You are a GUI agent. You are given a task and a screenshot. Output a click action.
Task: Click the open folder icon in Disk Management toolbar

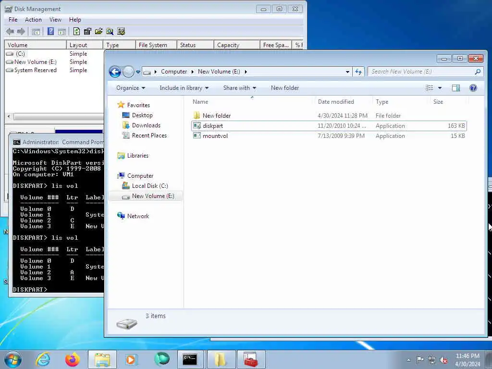pyautogui.click(x=99, y=31)
